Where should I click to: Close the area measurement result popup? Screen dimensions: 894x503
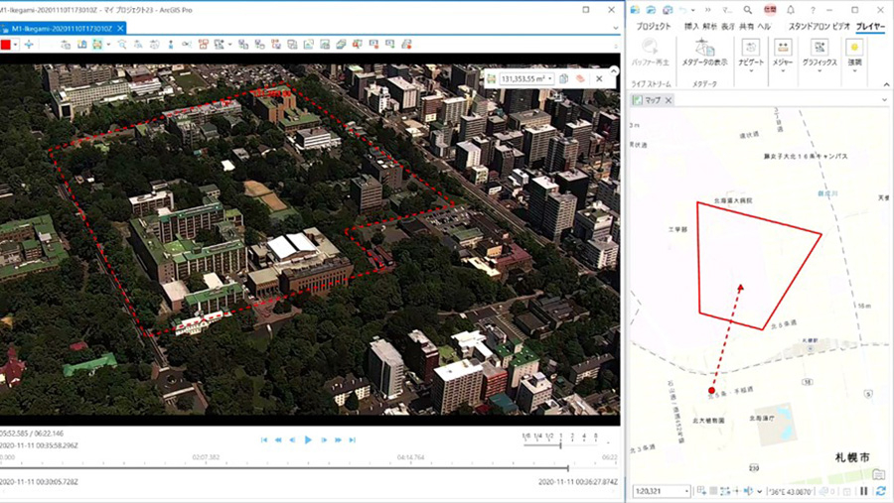pos(599,78)
